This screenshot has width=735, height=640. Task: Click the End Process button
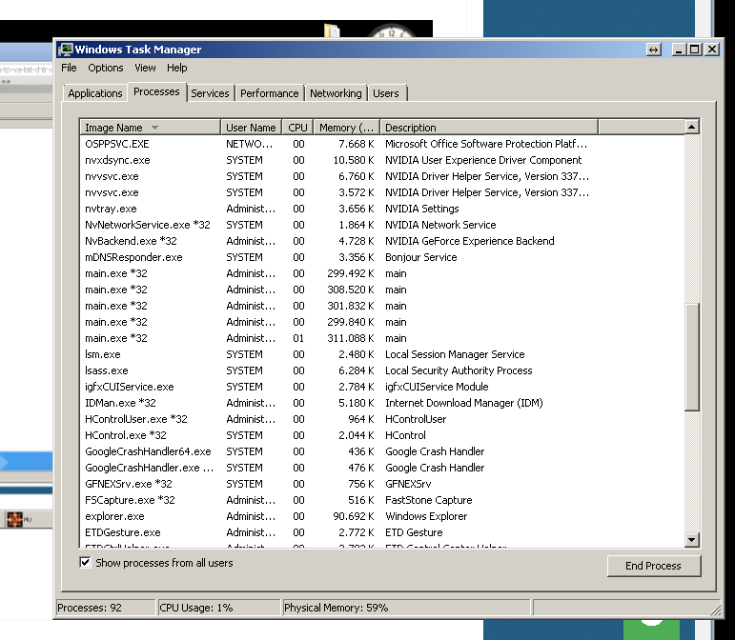(x=653, y=566)
